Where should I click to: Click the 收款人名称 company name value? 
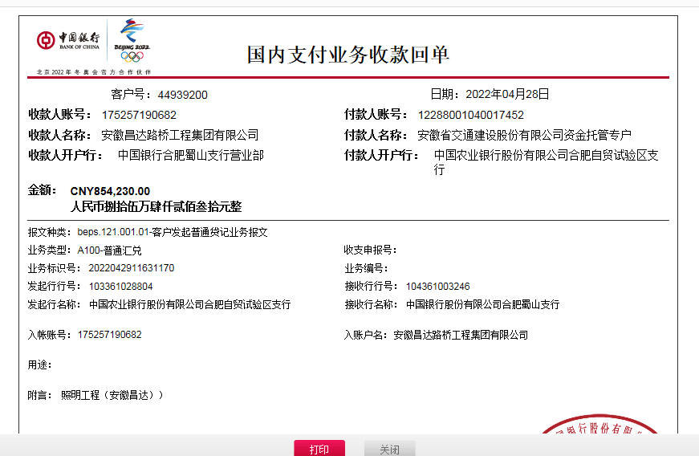tap(180, 135)
